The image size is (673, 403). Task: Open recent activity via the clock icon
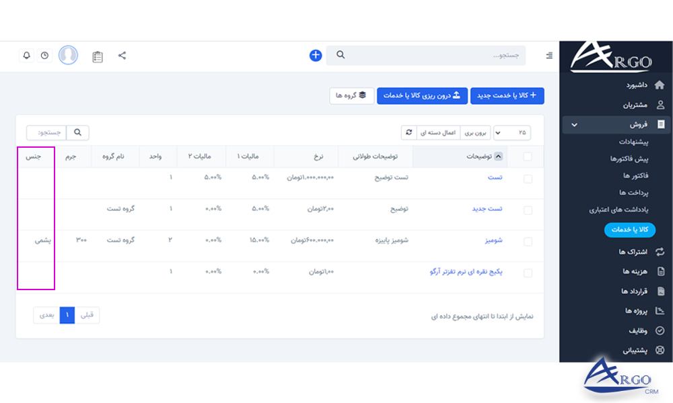click(x=44, y=56)
